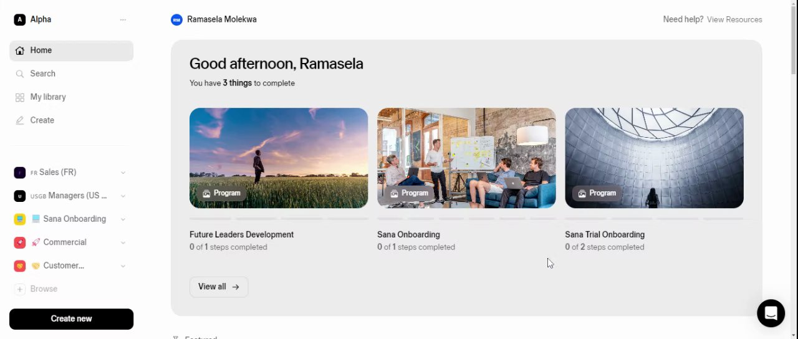The height and width of the screenshot is (339, 798).
Task: Click the Browse plus icon
Action: 20,289
